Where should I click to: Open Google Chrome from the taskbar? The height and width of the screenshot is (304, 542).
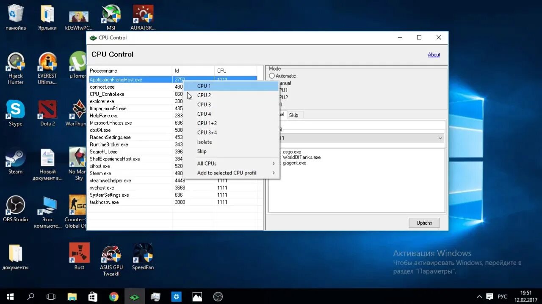coord(114,296)
